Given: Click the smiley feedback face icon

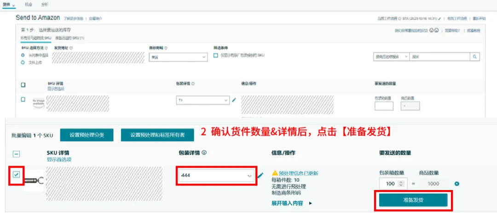Looking at the screenshot, I should click(x=431, y=30).
